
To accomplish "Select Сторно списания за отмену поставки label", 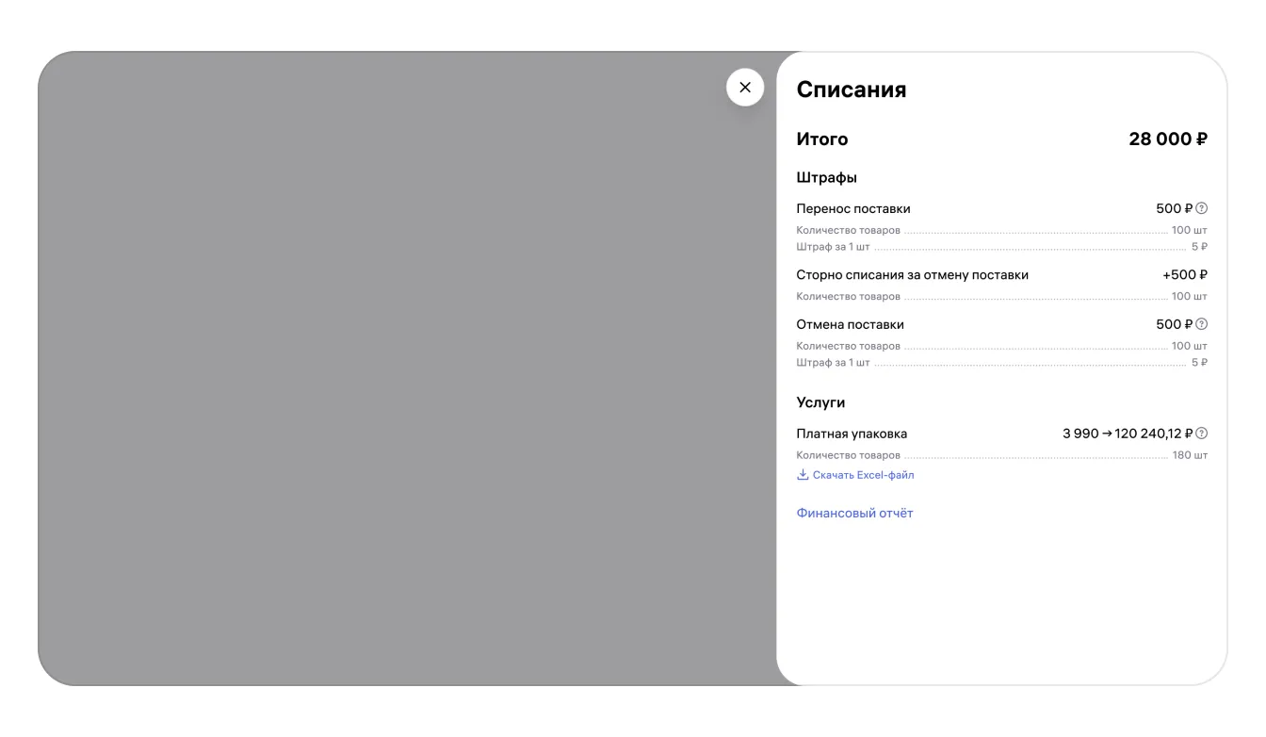I will point(913,275).
